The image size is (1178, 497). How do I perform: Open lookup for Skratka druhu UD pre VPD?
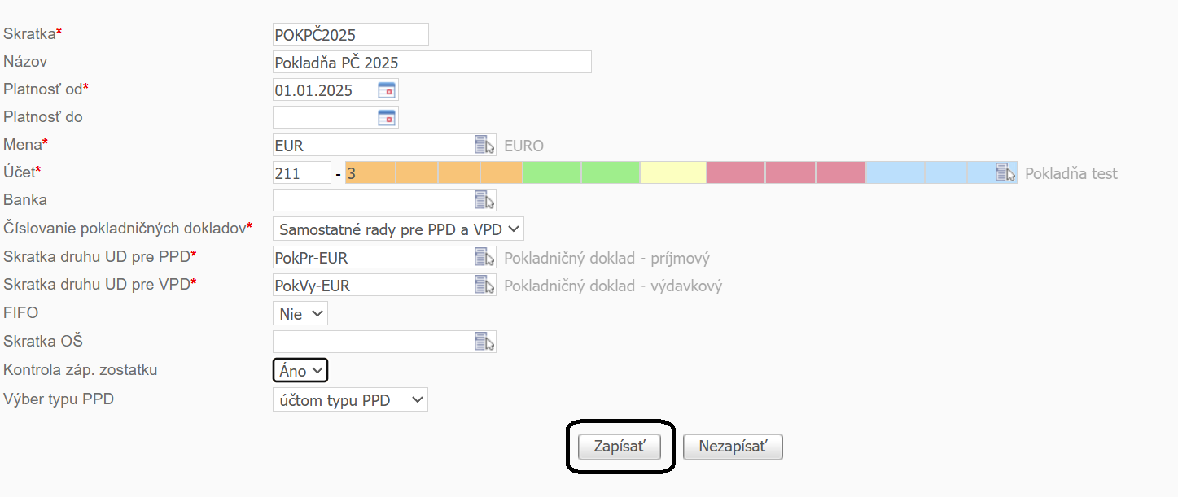pyautogui.click(x=485, y=284)
